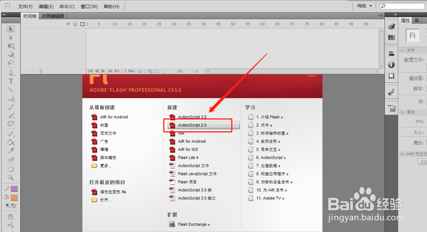Screen dimensions: 427x232
Task: Toggle the timeline loop button
Action: [131, 71]
